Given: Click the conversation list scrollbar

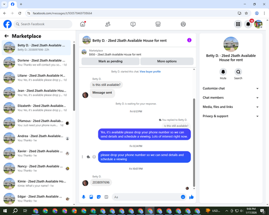Looking at the screenshot, I should point(74,77).
